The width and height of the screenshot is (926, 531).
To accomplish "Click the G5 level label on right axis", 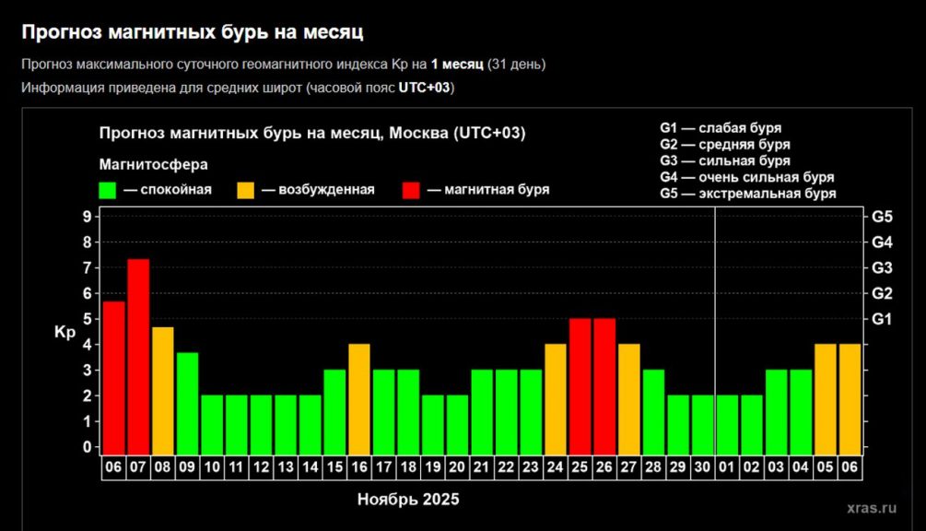I will pyautogui.click(x=882, y=217).
